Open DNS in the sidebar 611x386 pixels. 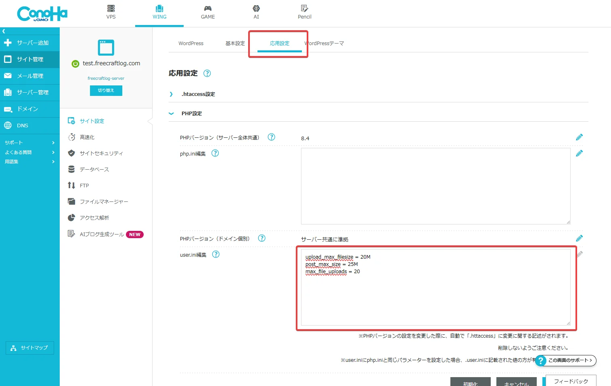(x=30, y=125)
